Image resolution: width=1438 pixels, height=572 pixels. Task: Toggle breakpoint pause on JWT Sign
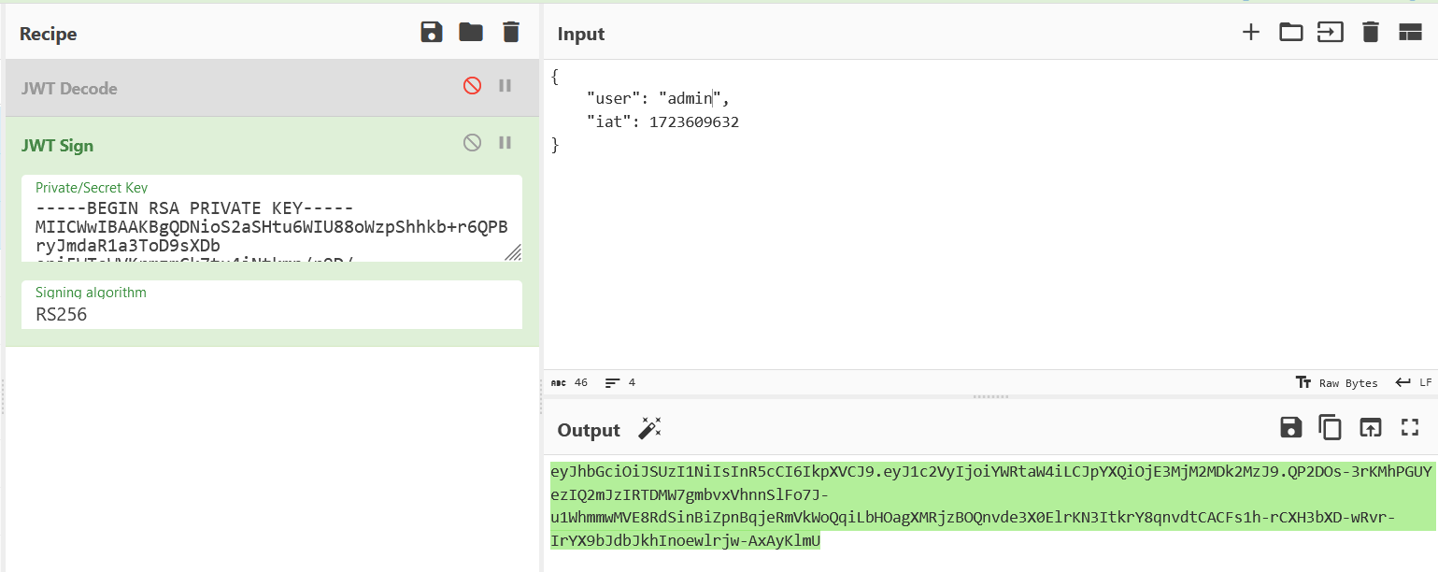[505, 143]
